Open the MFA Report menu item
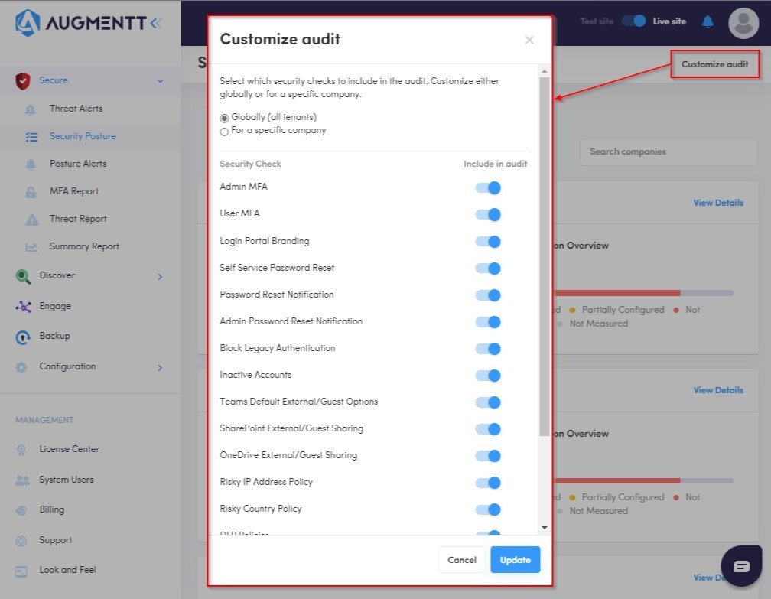The height and width of the screenshot is (599, 771). click(74, 191)
